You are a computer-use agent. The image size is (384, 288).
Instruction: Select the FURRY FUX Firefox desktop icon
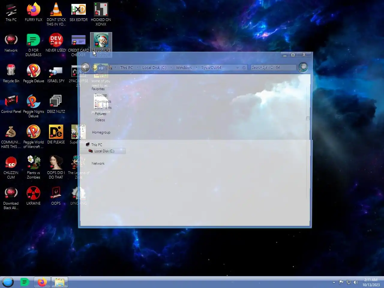click(x=34, y=12)
